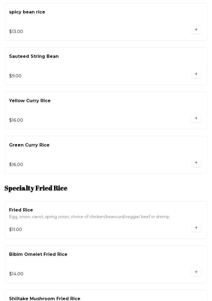Screen dimensions: 212x301
Task: Add spicy bean rice with plus icon
Action: pos(196,29)
